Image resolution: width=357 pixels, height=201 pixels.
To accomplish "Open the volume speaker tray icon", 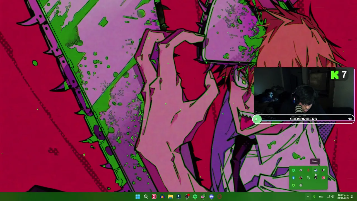I will [x=333, y=197].
